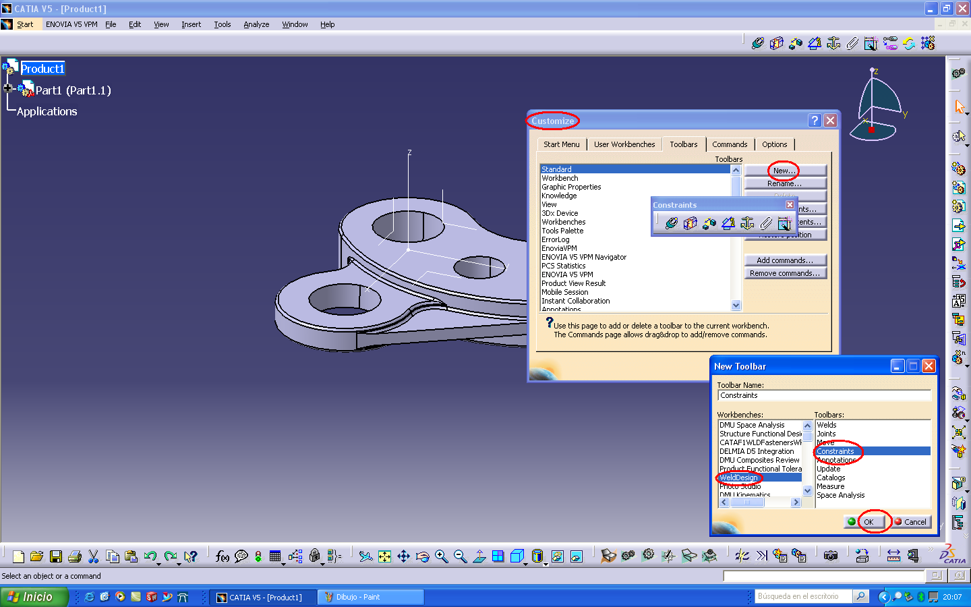Switch to the Commands tab
This screenshot has width=971, height=607.
point(730,144)
